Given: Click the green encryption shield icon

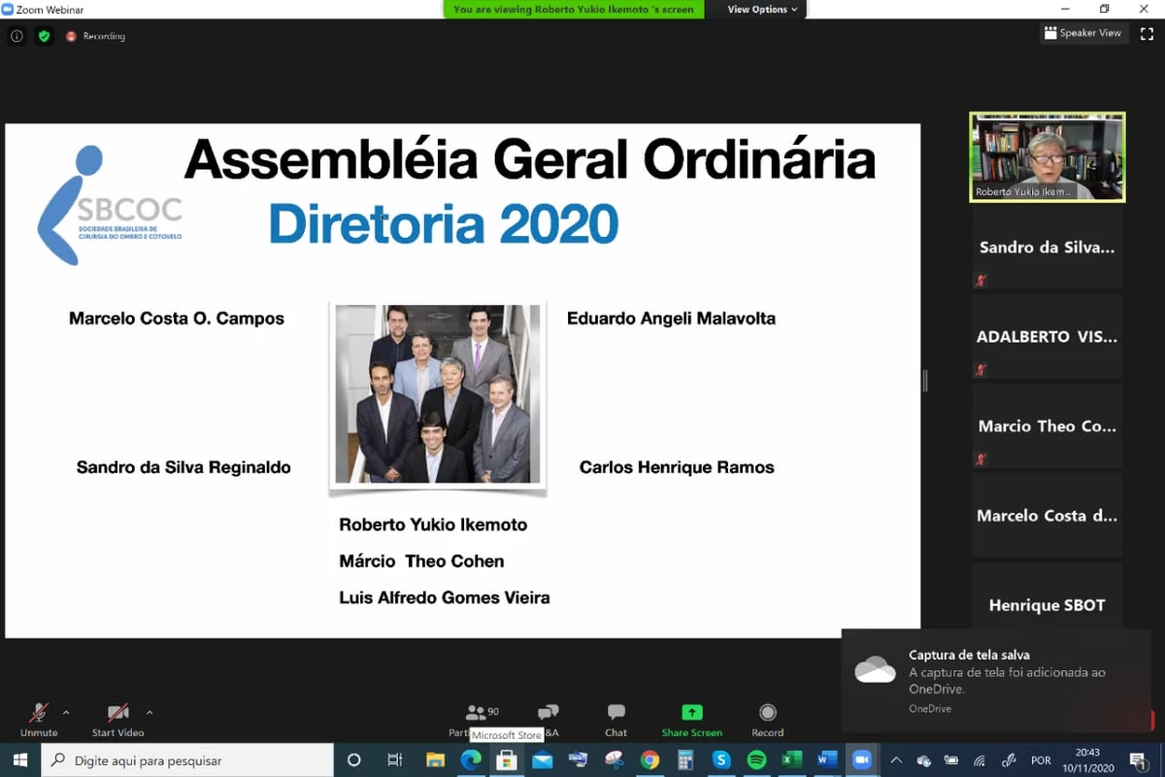Looking at the screenshot, I should [x=44, y=36].
